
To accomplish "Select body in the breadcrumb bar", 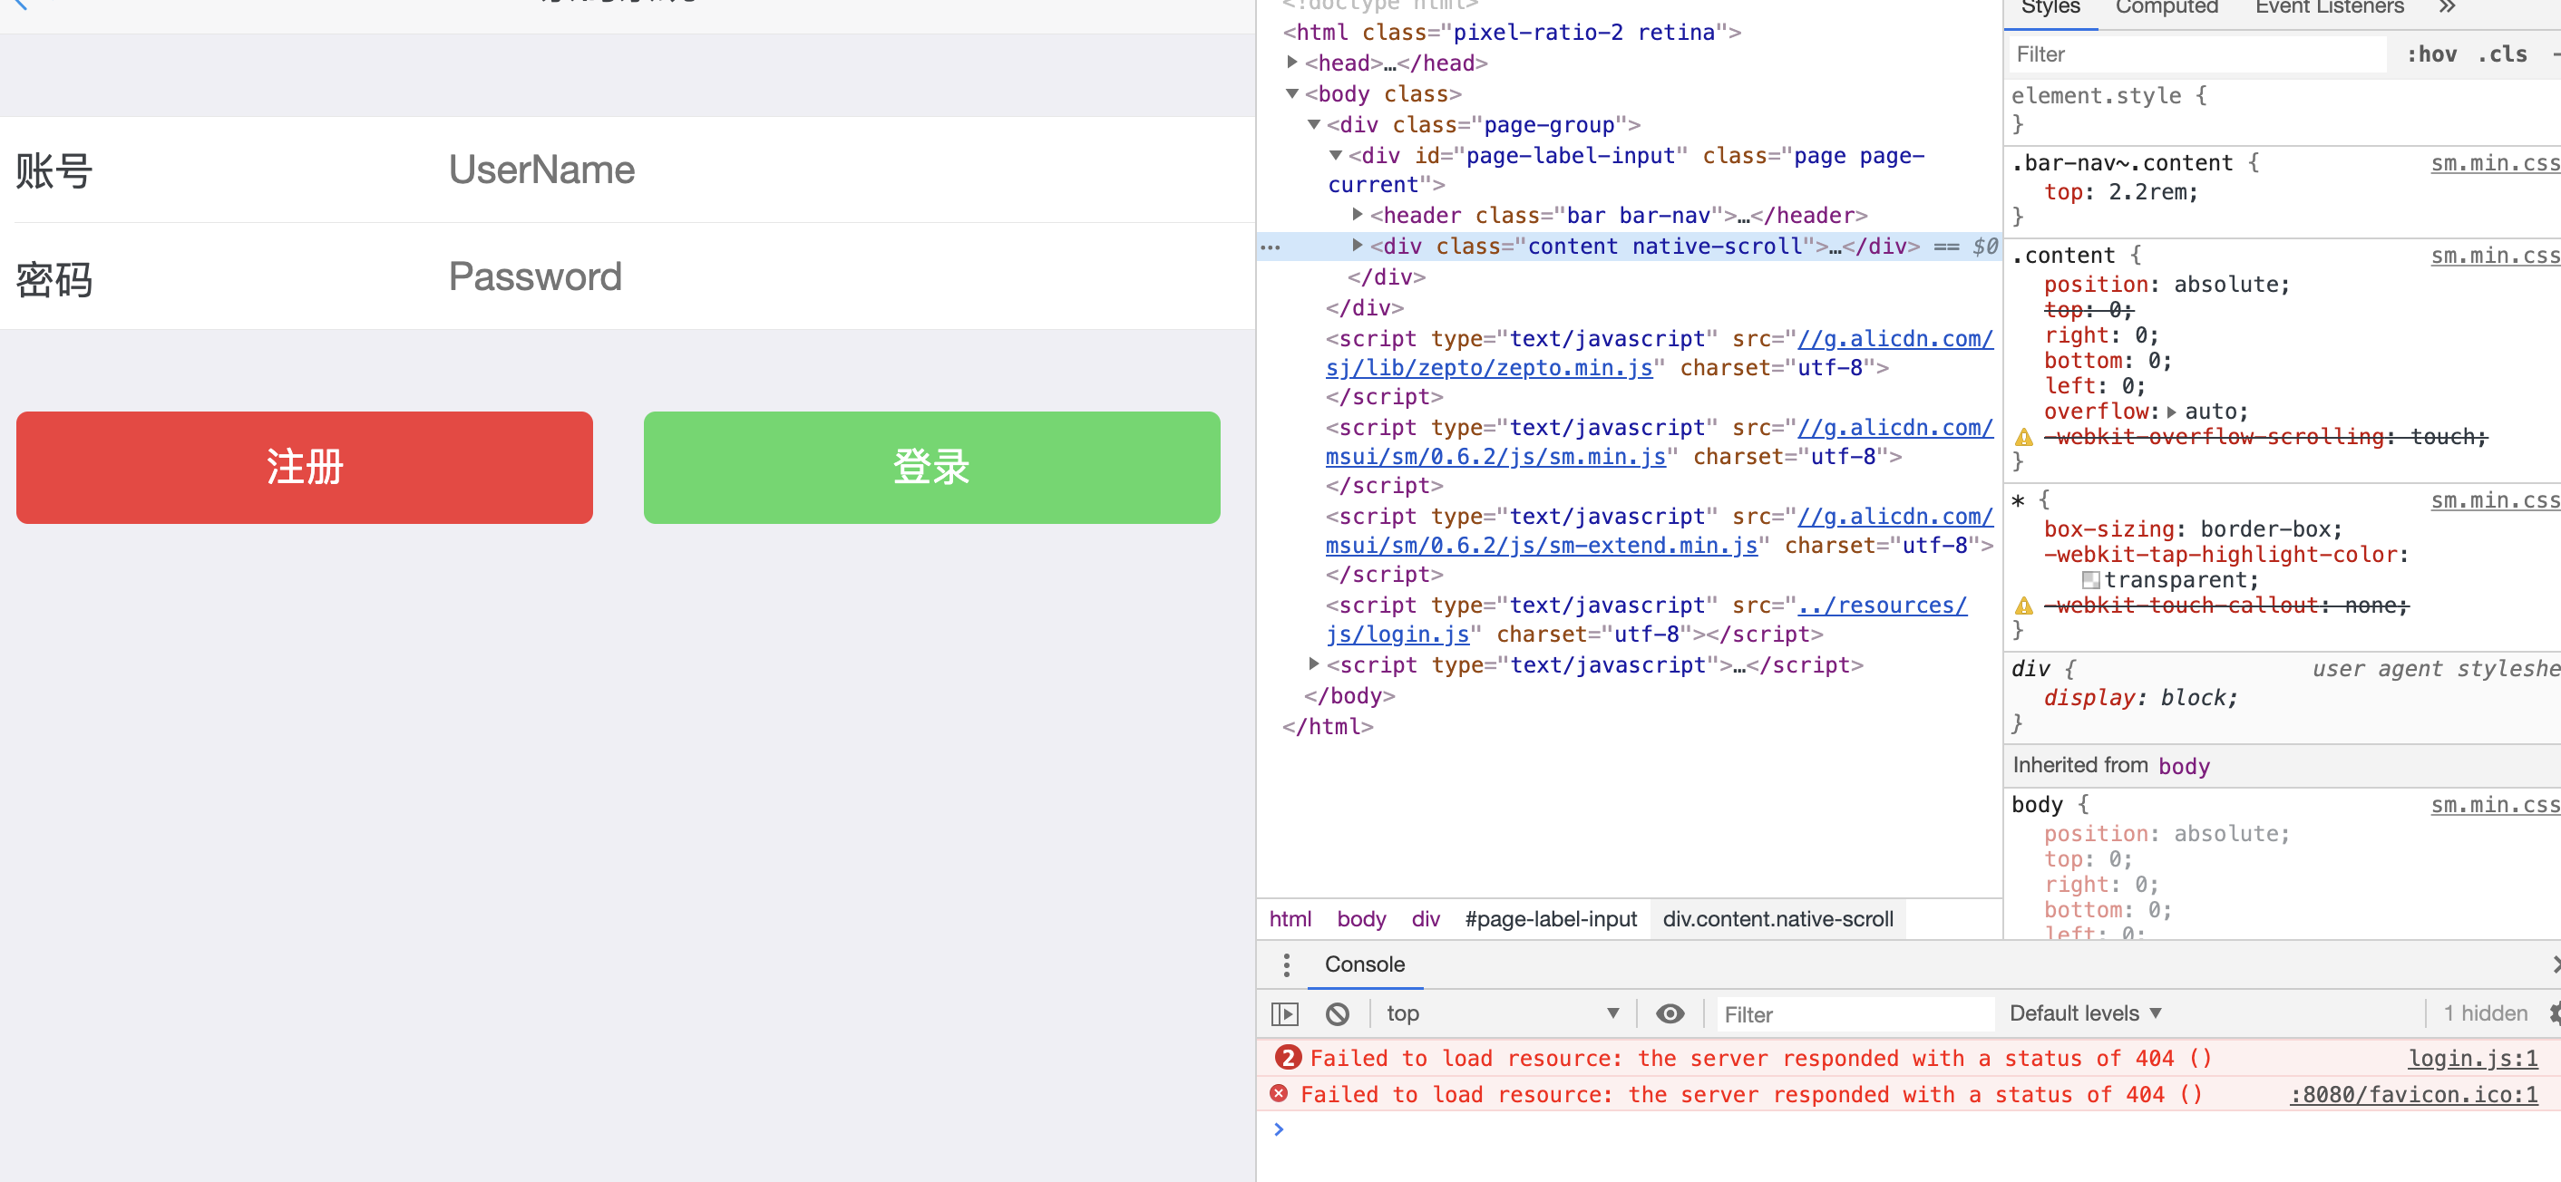I will [x=1361, y=918].
